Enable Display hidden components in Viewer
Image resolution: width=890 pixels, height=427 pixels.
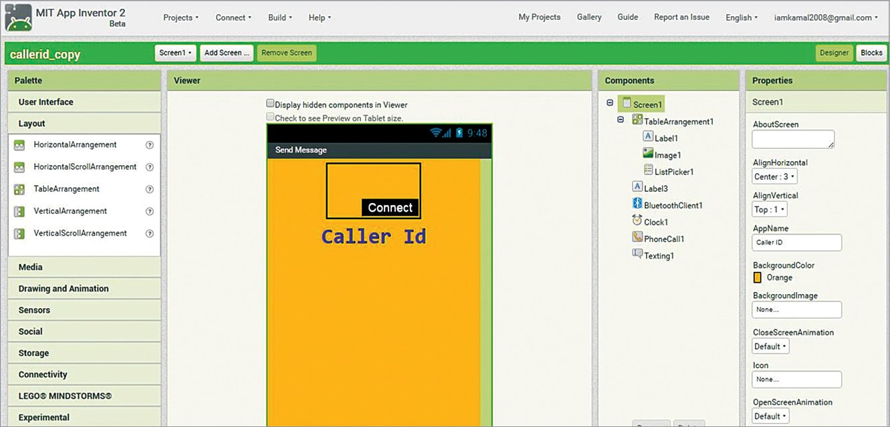tap(270, 104)
